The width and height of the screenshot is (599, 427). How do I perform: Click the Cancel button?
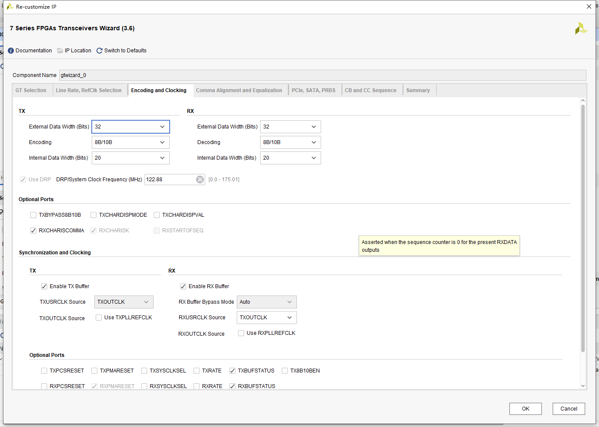[x=569, y=409]
